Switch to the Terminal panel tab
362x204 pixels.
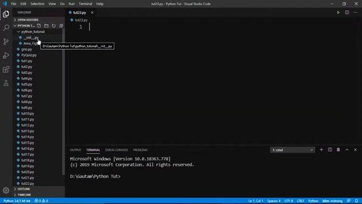[93, 150]
